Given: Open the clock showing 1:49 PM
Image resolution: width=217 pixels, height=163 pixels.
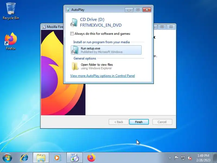Looking at the screenshot, I should [203, 155].
